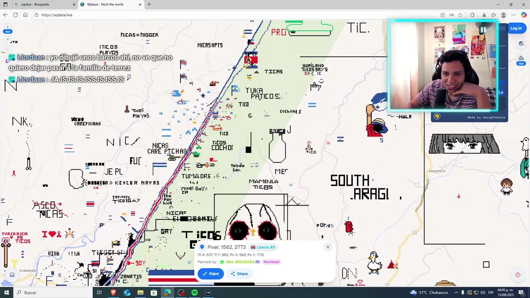The height and width of the screenshot is (298, 530).
Task: Change the ESP input language
Action: coord(491,293)
